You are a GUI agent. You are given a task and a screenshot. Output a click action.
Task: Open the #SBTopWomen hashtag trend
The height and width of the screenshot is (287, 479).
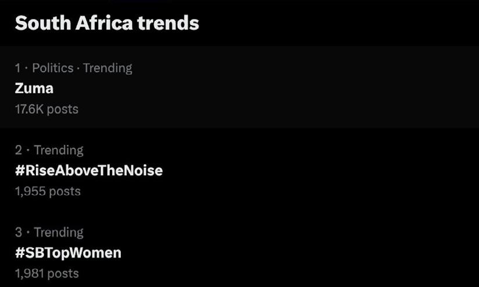pos(68,253)
